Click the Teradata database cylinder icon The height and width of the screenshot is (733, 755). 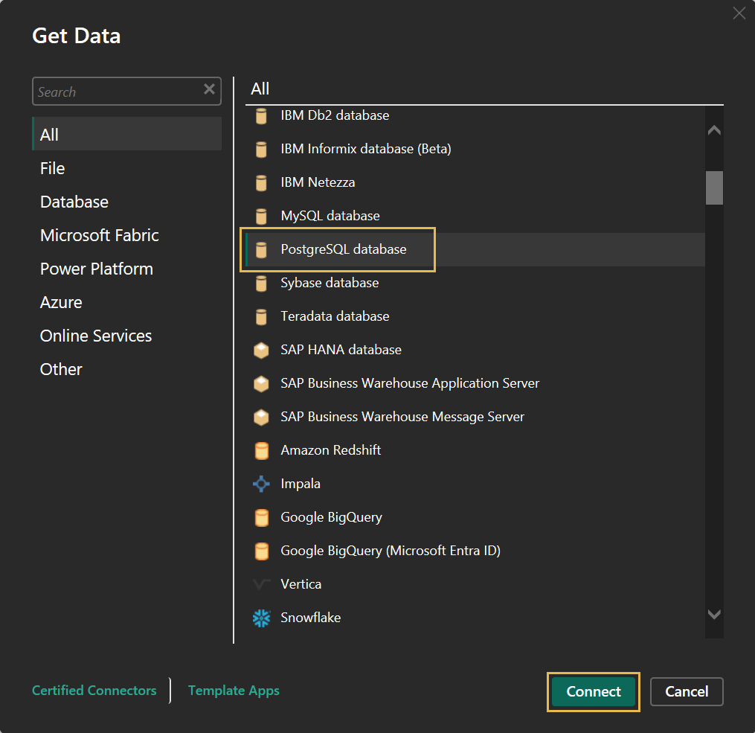pos(261,317)
